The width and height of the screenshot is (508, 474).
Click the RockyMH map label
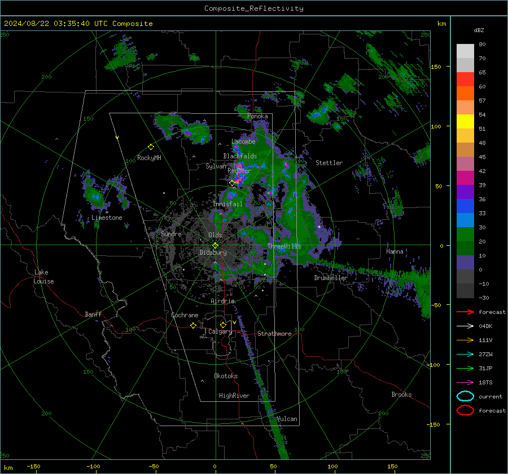[x=149, y=158]
